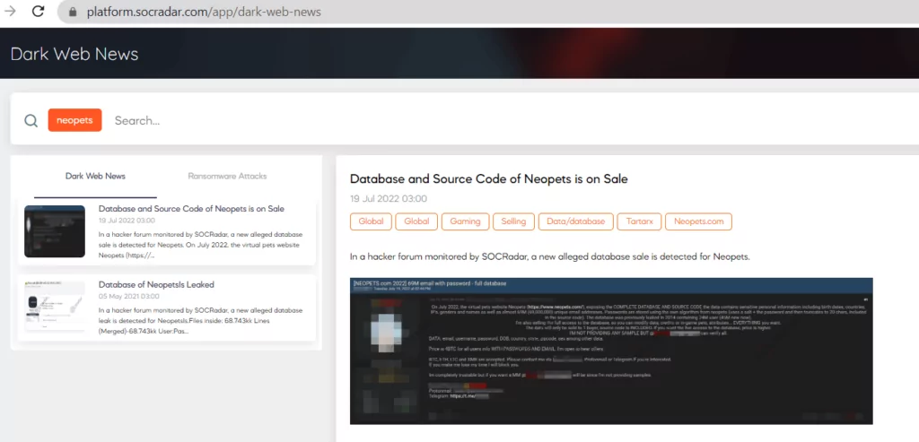Click the browser forward arrow
Screen dimensions: 919x442
(x=10, y=11)
